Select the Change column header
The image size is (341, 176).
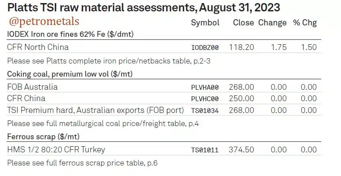pyautogui.click(x=272, y=23)
